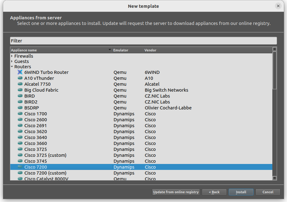The image size is (287, 202).
Task: Click the Alcatel vendor cell
Action: (152, 84)
